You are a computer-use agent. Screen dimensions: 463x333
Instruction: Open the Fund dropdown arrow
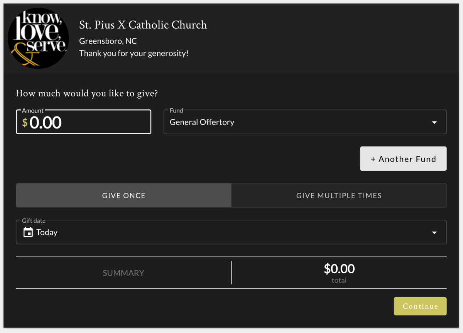(x=434, y=123)
